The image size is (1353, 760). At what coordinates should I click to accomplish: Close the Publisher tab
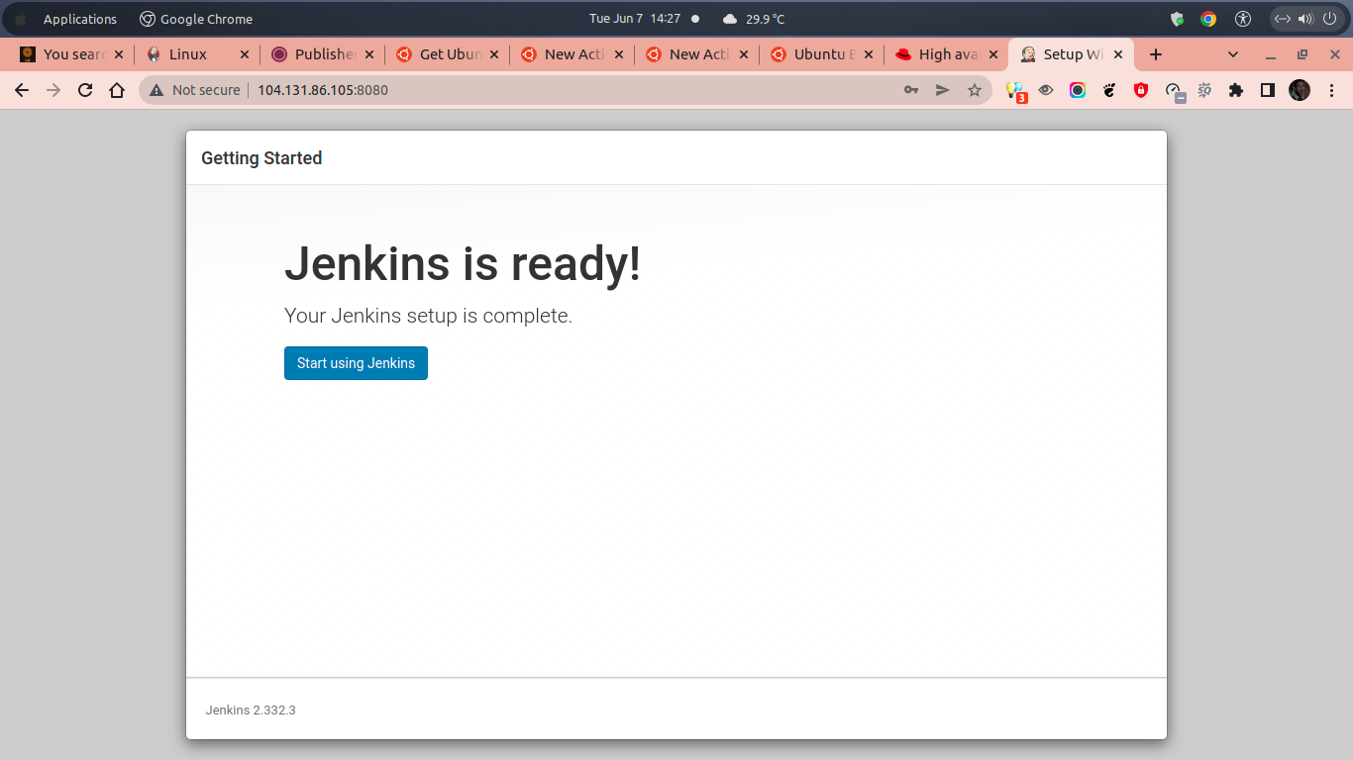(368, 54)
